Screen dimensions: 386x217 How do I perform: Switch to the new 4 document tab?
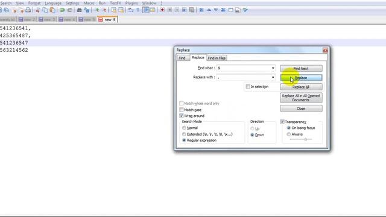pyautogui.click(x=67, y=19)
